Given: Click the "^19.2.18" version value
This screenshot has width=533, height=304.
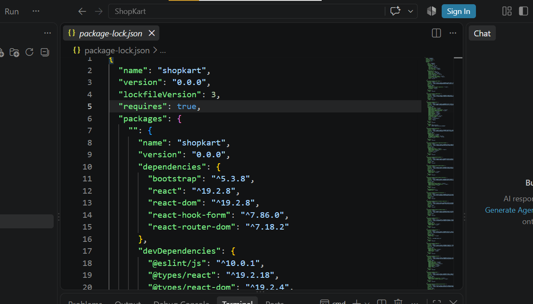Looking at the screenshot, I should click(251, 275).
